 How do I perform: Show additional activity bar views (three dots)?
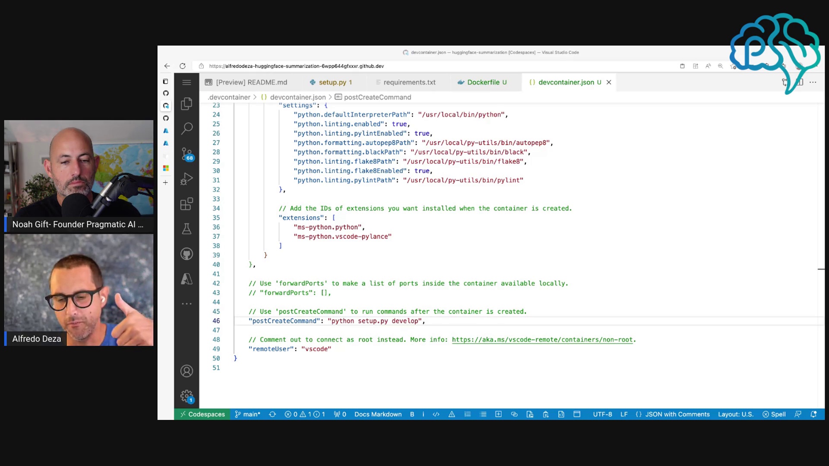click(x=187, y=304)
